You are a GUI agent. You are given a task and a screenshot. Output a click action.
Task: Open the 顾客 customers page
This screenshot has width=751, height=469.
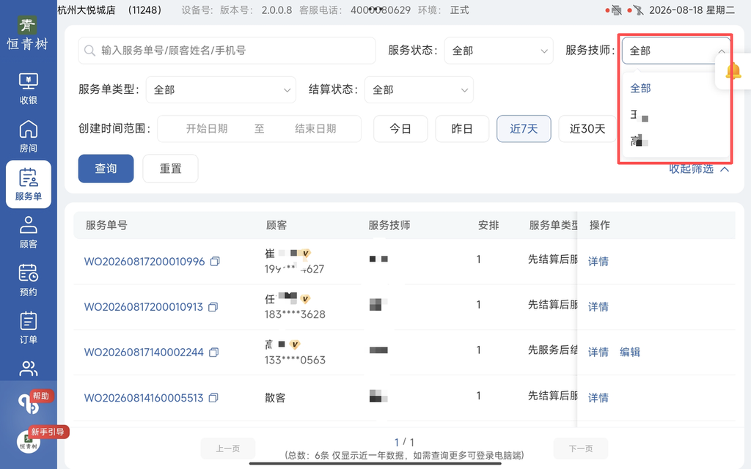point(29,232)
